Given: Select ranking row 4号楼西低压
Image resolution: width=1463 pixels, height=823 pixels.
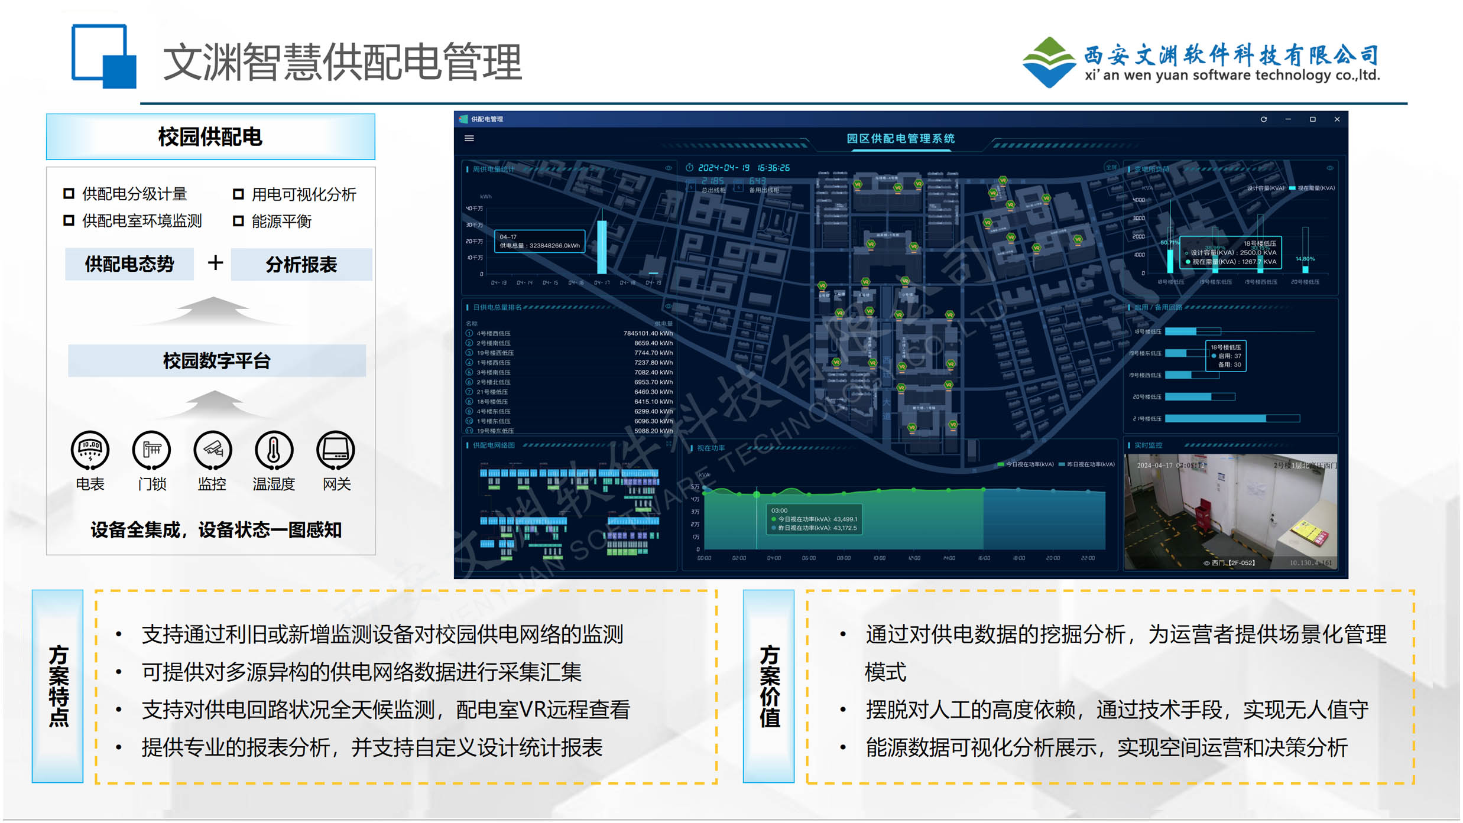Looking at the screenshot, I should pyautogui.click(x=569, y=333).
